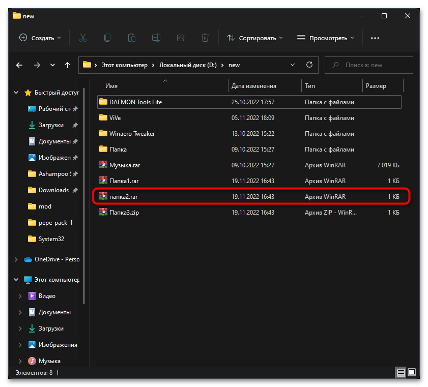Click the Delete trash icon
The width and height of the screenshot is (428, 387).
[x=205, y=38]
